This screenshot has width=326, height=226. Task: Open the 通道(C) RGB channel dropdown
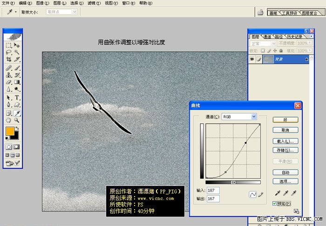point(239,117)
